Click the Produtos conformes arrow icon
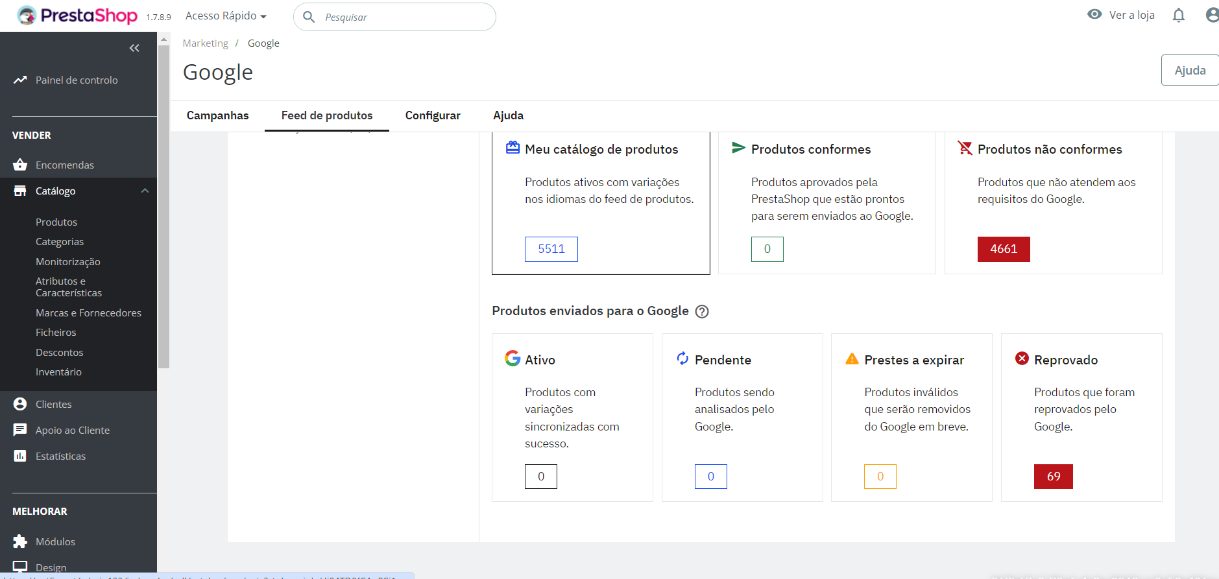The height and width of the screenshot is (579, 1219). tap(738, 148)
